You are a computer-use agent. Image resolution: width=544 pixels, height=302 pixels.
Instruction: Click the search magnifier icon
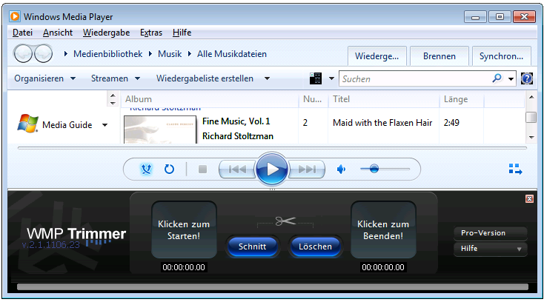click(x=497, y=78)
